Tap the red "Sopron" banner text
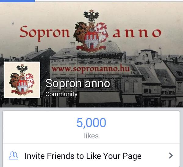Viewport: 183px width, 167px height. (45, 33)
